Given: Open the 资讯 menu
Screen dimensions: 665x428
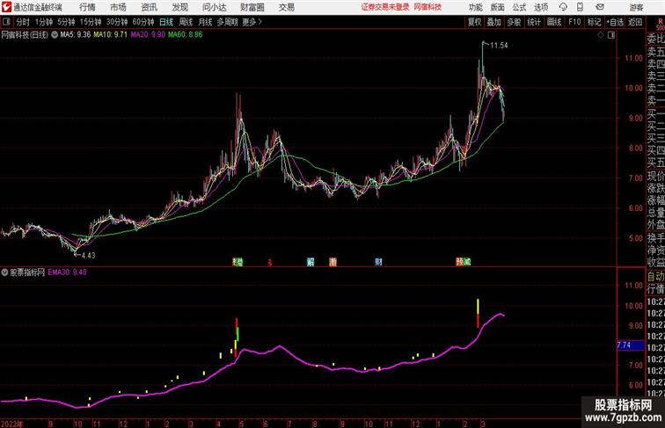Looking at the screenshot, I should coord(150,7).
